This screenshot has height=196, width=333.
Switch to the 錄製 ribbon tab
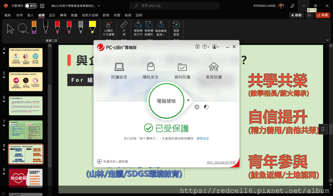click(106, 15)
